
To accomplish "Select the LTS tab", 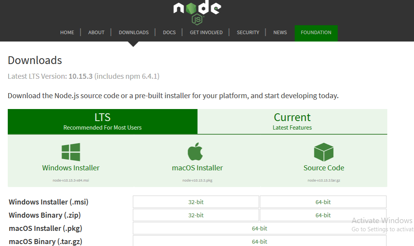I will [102, 121].
